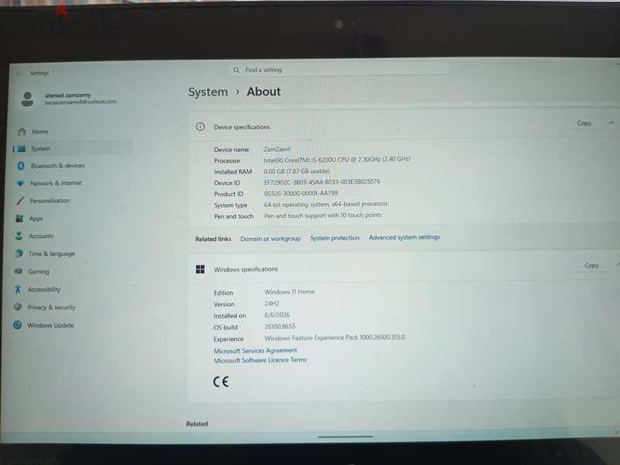Click the Windows logo in Windows specifications
This screenshot has width=620, height=465.
(x=200, y=269)
